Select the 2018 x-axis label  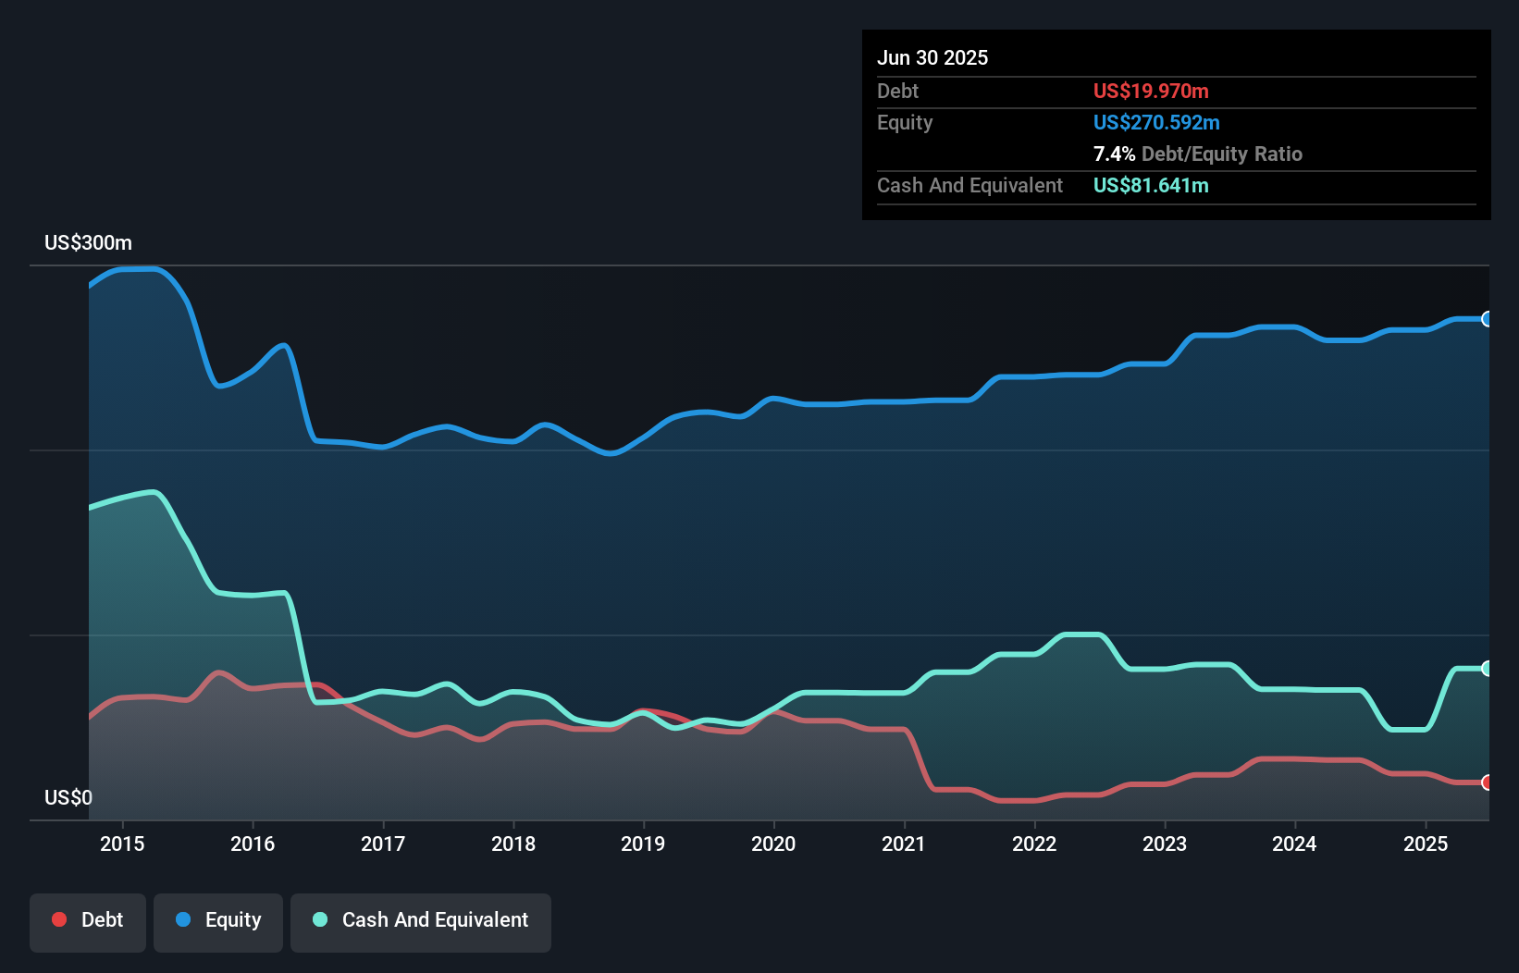(513, 844)
